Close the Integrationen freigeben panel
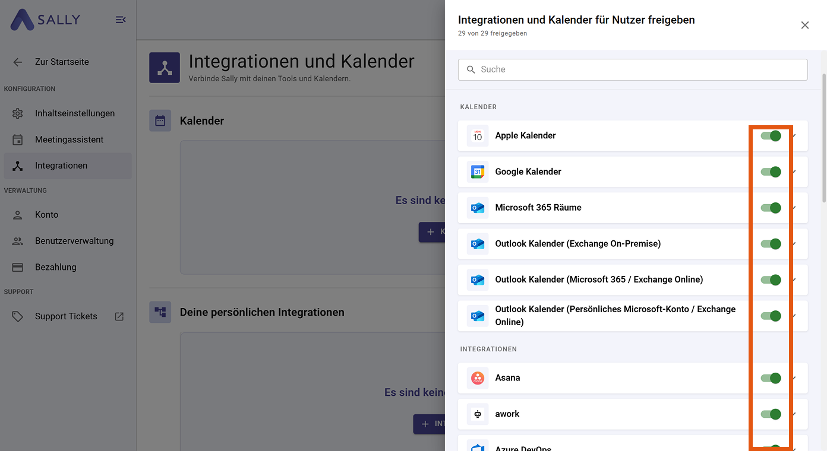 (x=805, y=25)
